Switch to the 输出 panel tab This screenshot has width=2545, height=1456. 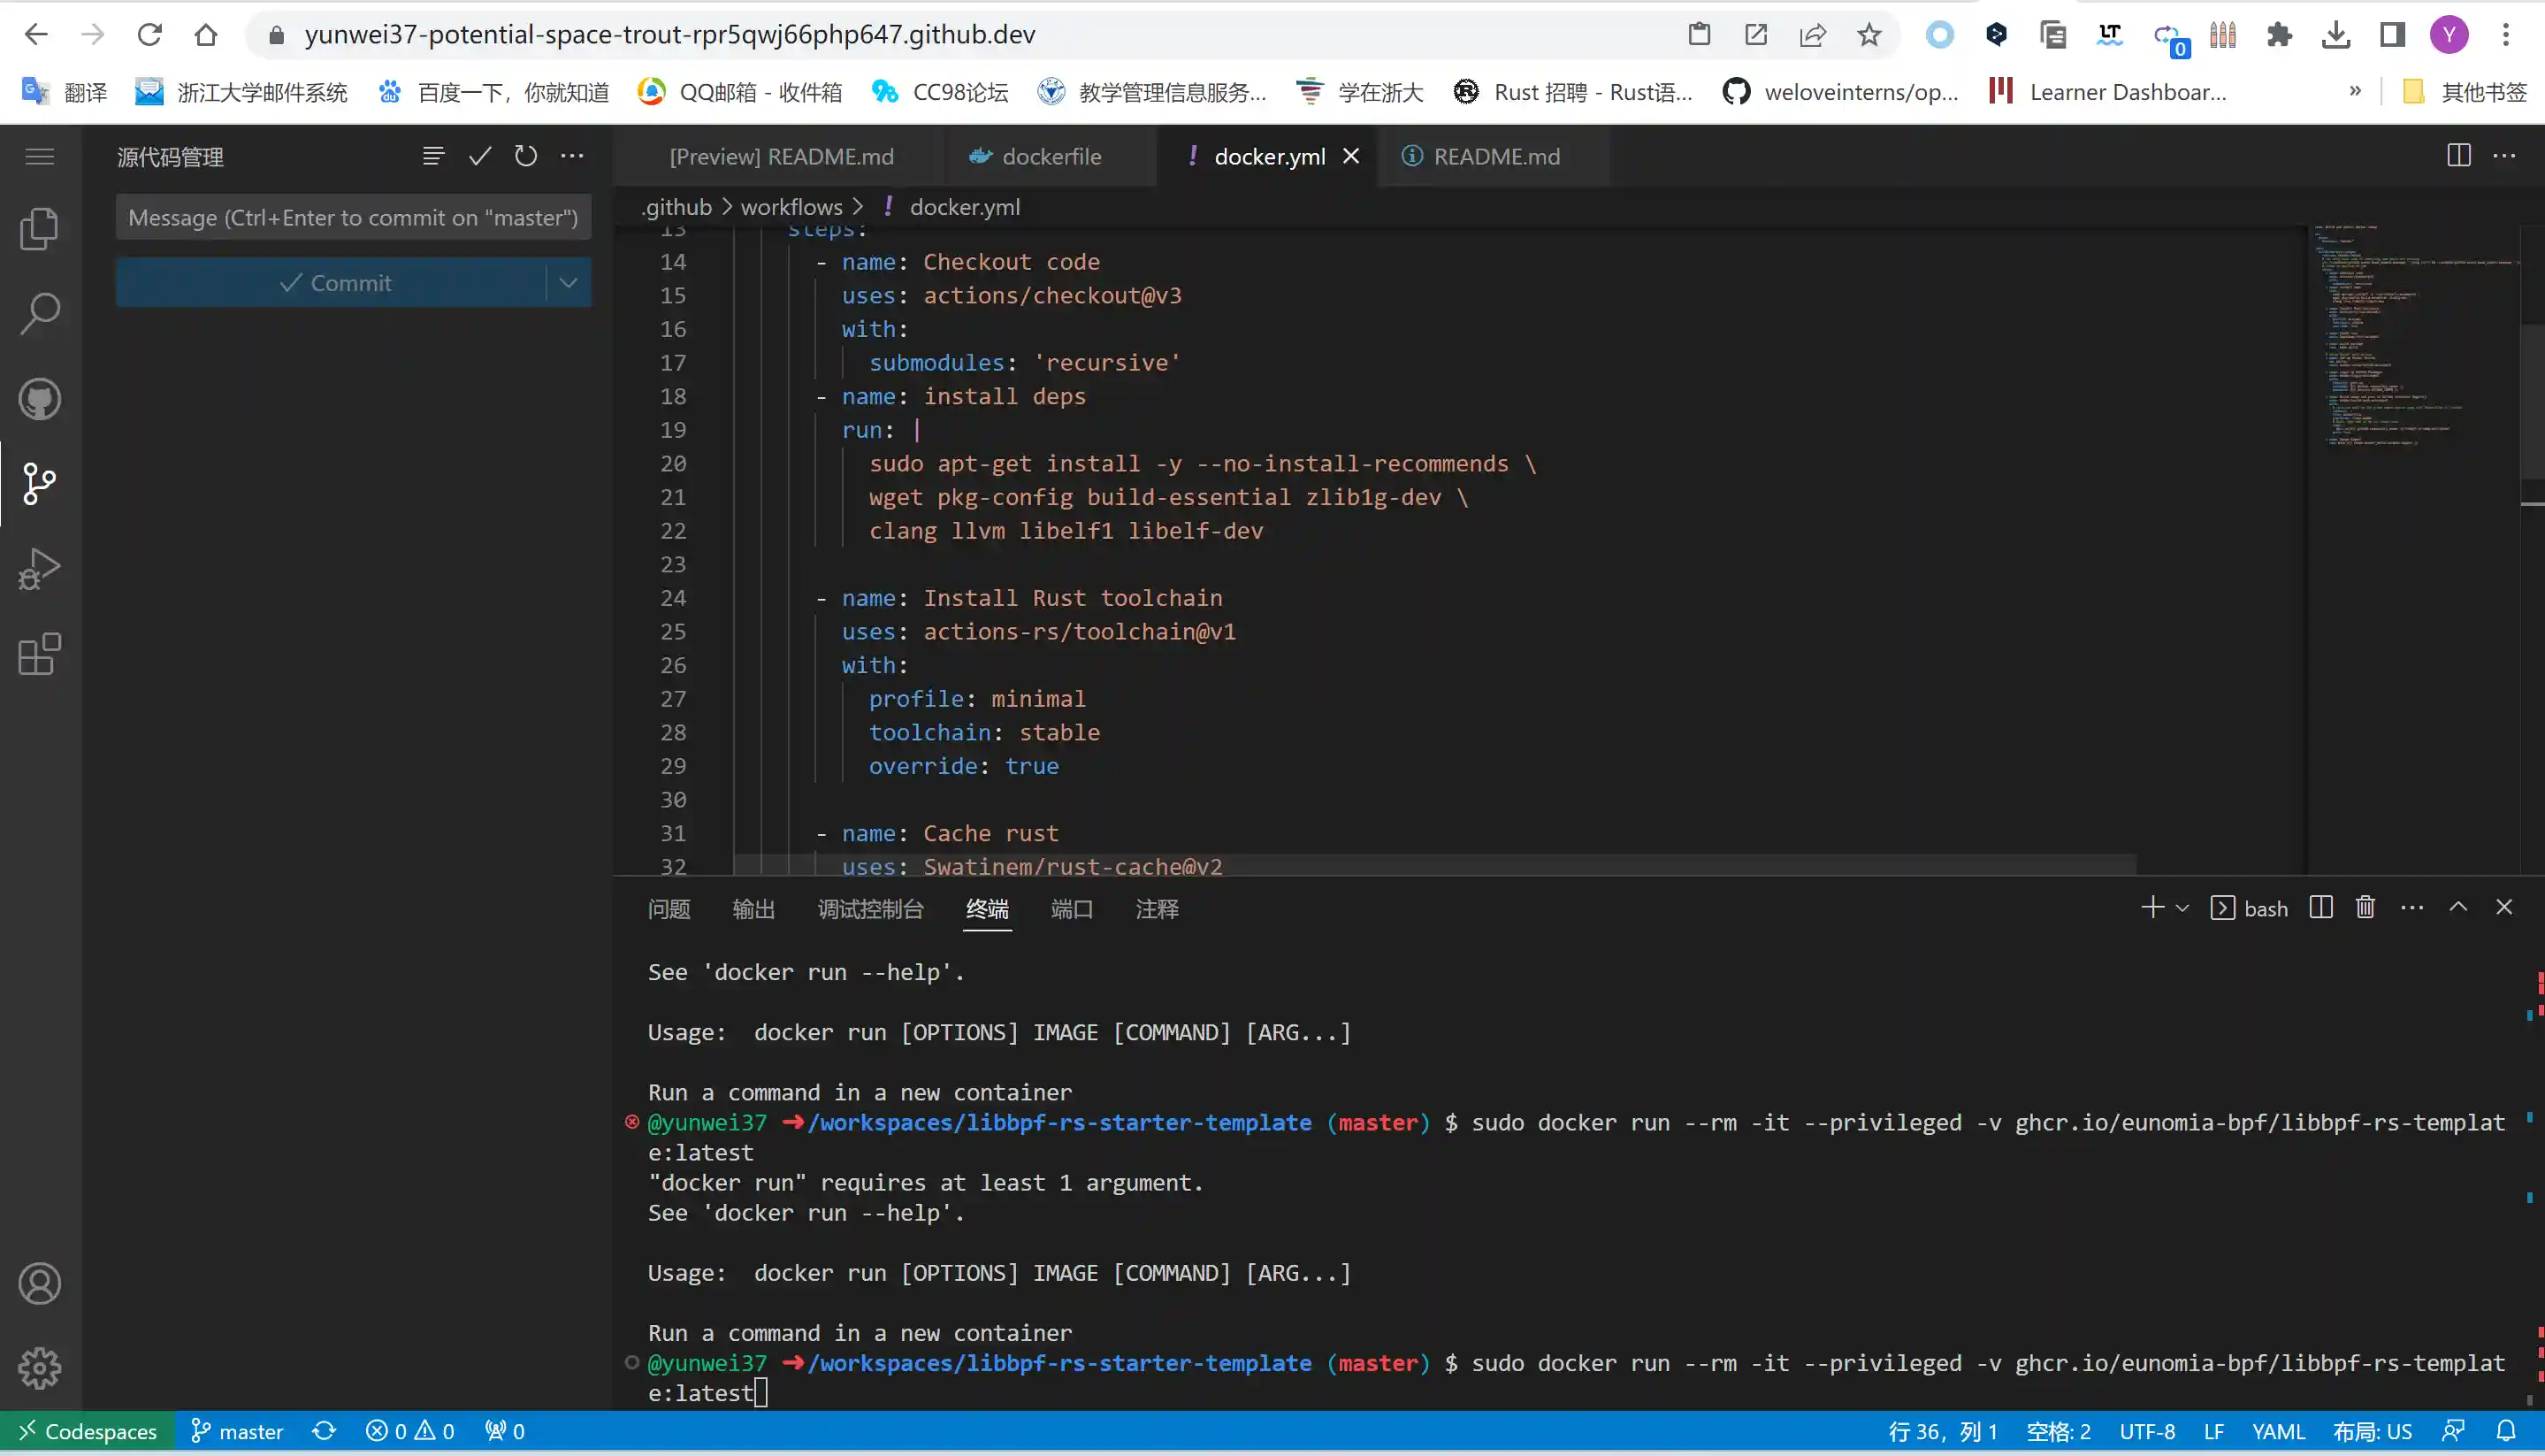[x=753, y=909]
